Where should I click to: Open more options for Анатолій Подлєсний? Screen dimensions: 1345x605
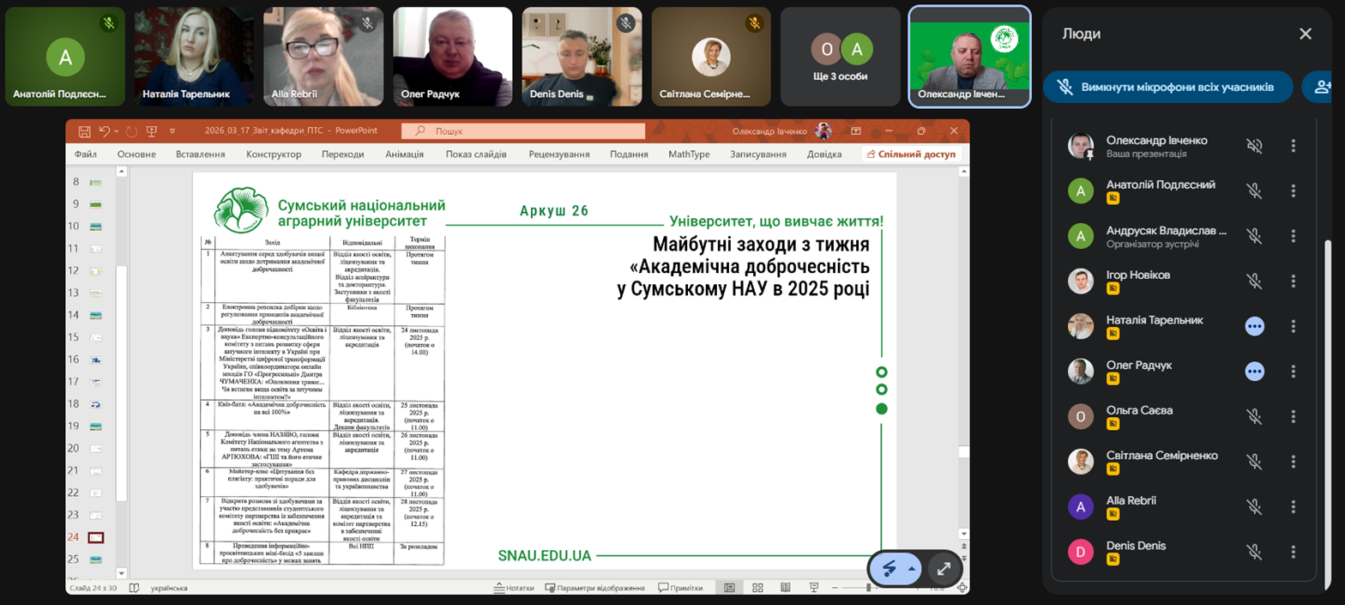tap(1294, 191)
